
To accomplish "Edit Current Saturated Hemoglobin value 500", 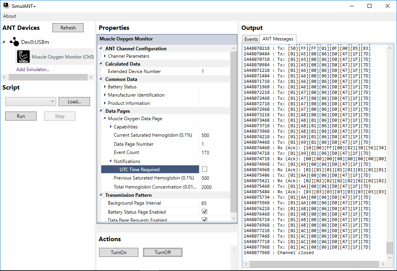I will 215,135.
